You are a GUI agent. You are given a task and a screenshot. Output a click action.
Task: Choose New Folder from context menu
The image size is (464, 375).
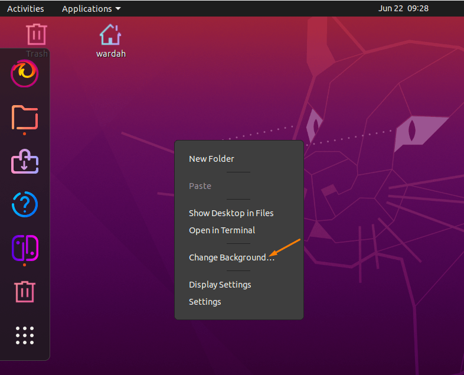tap(211, 159)
